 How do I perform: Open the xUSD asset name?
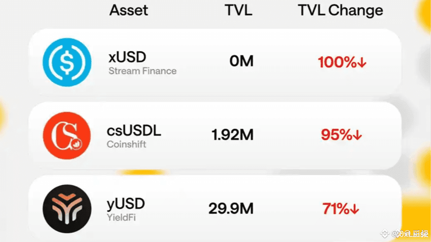(x=127, y=57)
